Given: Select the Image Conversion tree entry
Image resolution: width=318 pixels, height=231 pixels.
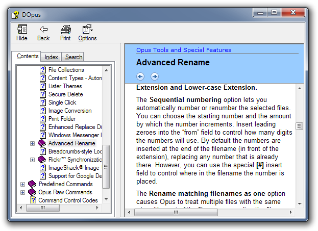Looking at the screenshot, I should click(70, 111).
